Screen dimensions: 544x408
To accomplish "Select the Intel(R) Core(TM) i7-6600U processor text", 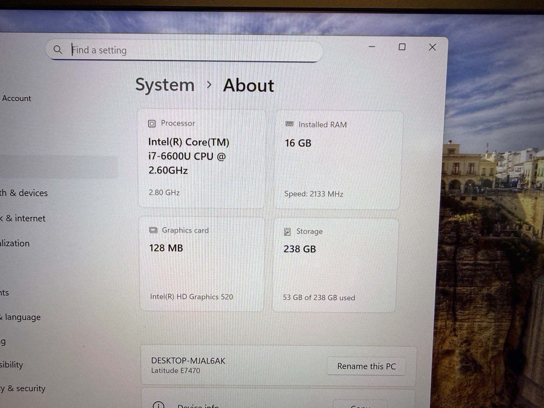I will click(189, 156).
